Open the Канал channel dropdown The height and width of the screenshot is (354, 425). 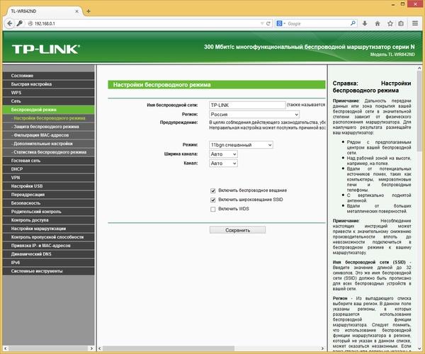(x=223, y=164)
